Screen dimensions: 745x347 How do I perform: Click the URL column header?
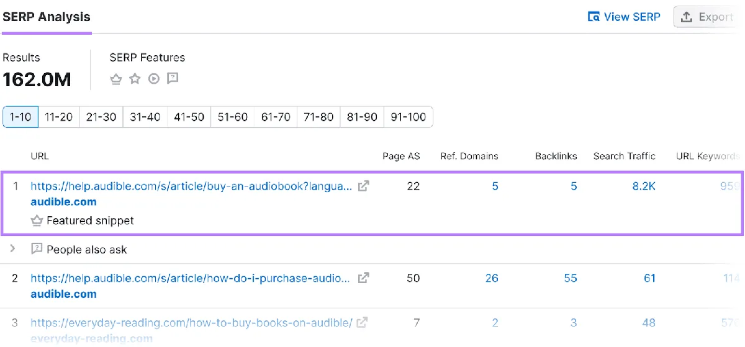pos(40,156)
